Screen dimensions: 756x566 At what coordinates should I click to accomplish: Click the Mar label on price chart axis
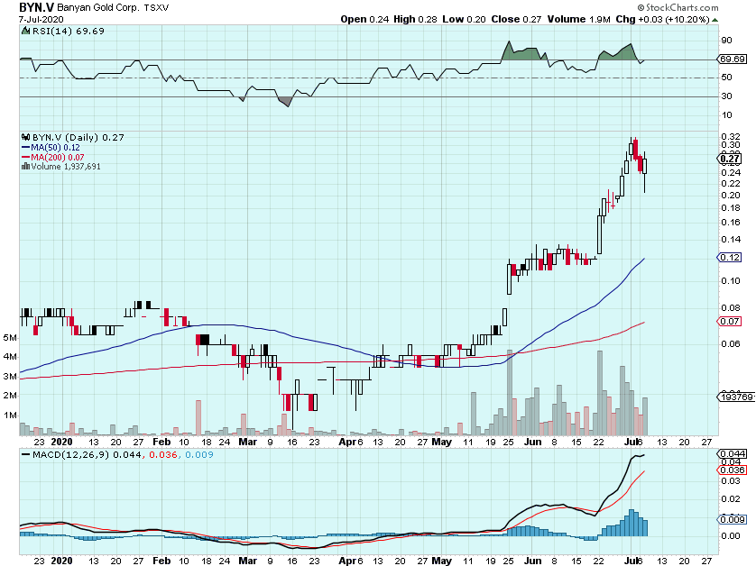248,442
